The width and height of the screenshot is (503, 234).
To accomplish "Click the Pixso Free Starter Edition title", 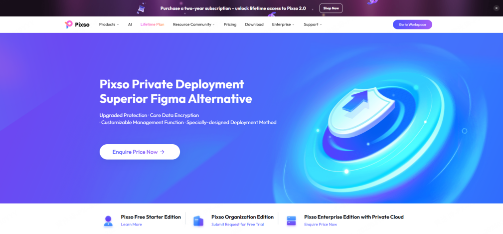I will [151, 217].
